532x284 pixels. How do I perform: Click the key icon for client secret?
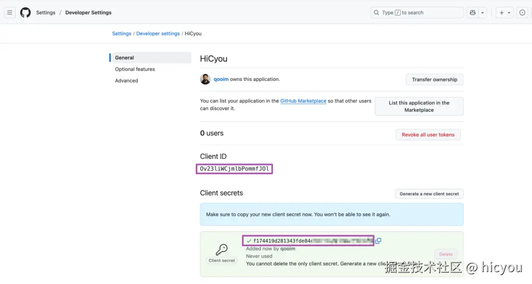pyautogui.click(x=221, y=250)
